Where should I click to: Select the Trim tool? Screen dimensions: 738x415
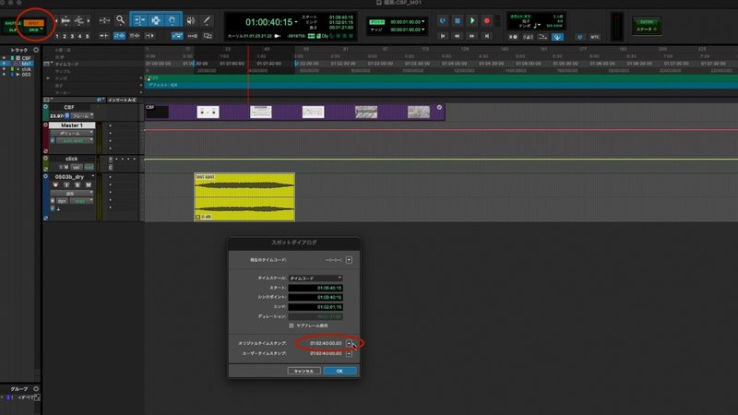pos(139,20)
